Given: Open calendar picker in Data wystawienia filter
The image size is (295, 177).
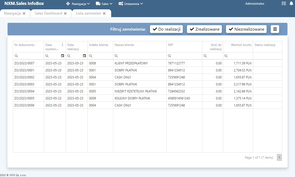Looking at the screenshot, I should point(62,56).
